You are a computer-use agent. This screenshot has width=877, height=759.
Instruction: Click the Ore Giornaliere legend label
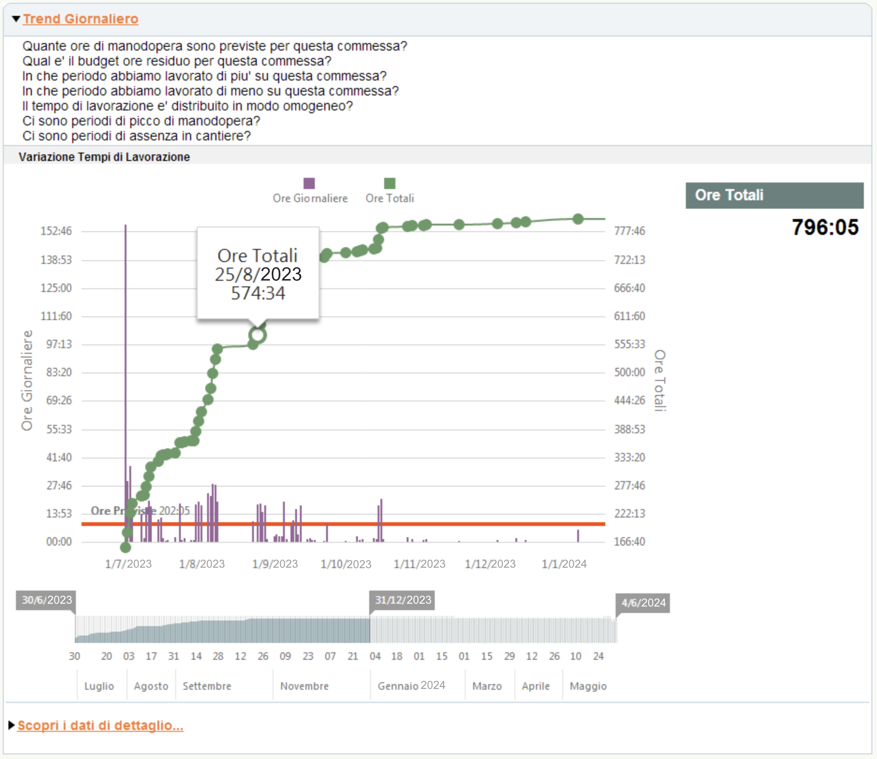(310, 198)
